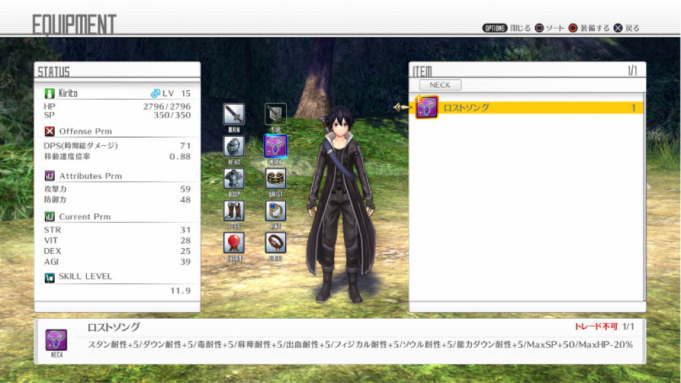The image size is (681, 383).
Task: Click the NECK icon in description panel
Action: click(x=56, y=340)
